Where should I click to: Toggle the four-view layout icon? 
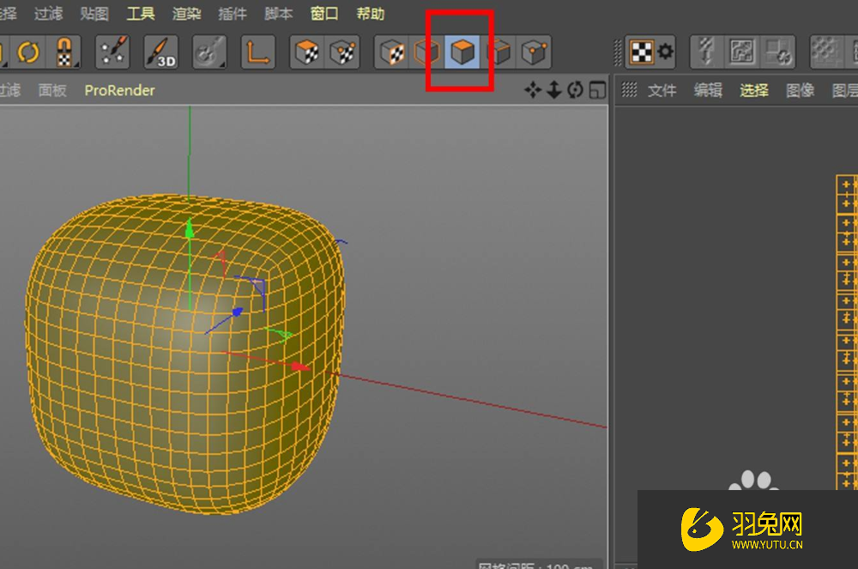point(595,89)
